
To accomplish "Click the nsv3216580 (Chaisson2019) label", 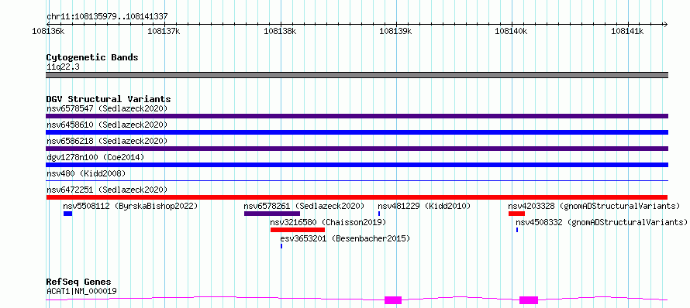I will click(328, 222).
